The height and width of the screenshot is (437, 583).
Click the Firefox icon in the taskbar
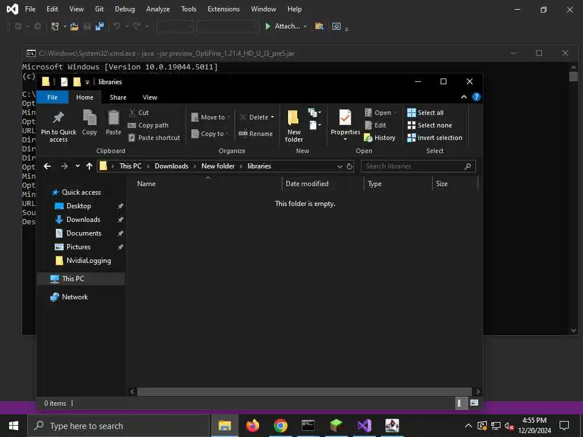[253, 426]
